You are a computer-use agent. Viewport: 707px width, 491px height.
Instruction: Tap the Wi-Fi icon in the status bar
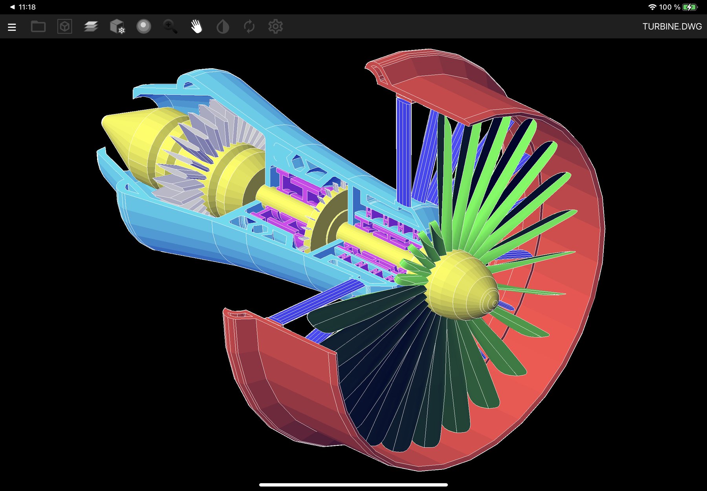pos(652,7)
